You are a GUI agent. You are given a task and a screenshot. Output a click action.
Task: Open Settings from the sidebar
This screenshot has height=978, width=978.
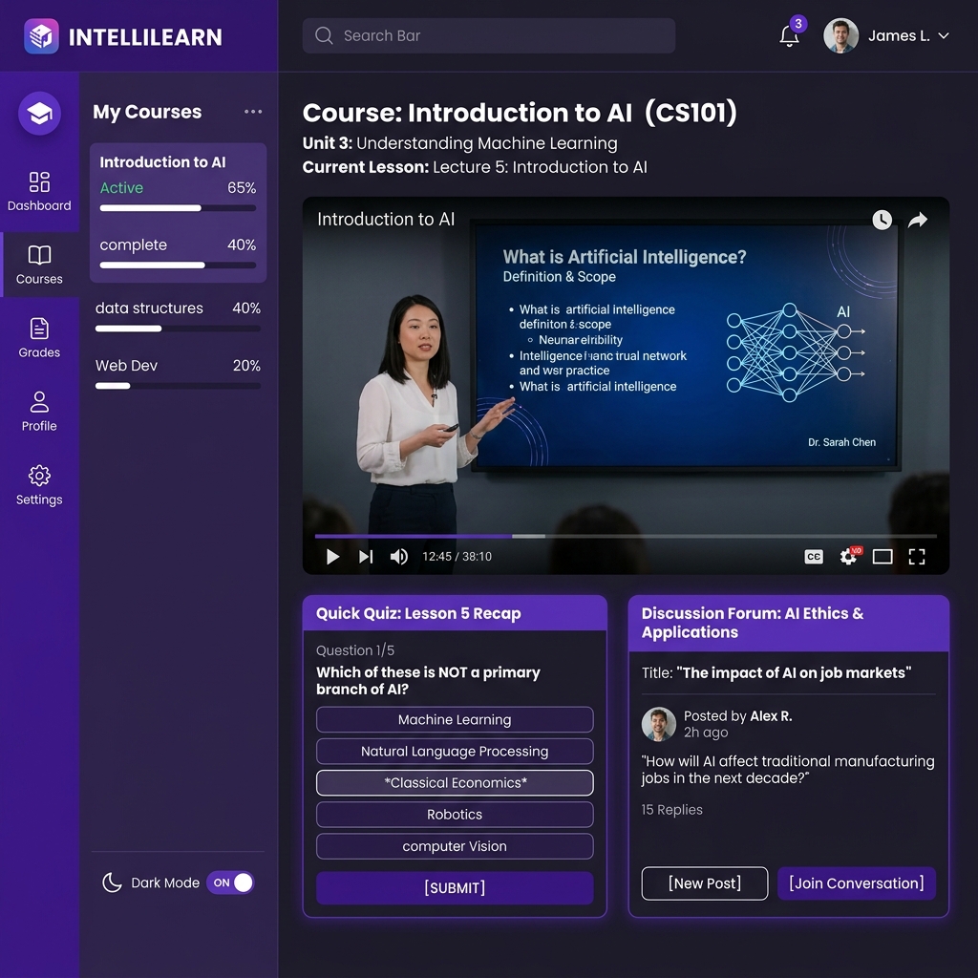click(x=39, y=486)
